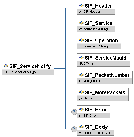Screen dimensions: 134x137
Task: Click the xs:unsignedInt type under SIF_PacketNumber
Action: pos(89,81)
